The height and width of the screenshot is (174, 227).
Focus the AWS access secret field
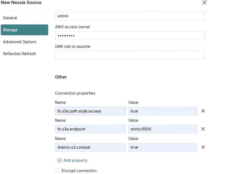click(130, 36)
